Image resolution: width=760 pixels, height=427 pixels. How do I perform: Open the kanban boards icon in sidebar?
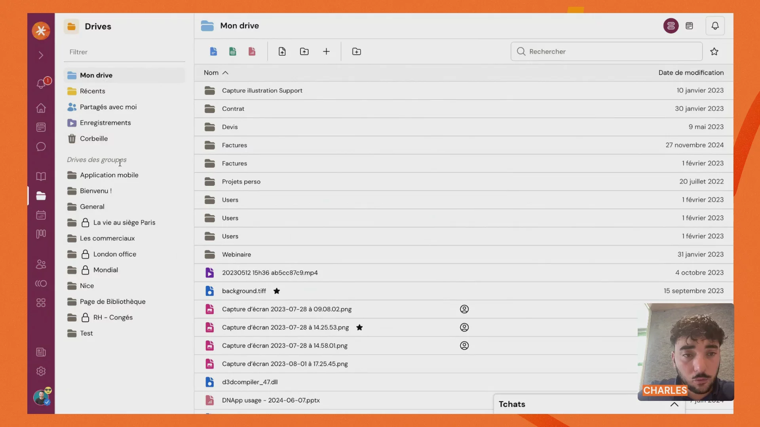[41, 234]
